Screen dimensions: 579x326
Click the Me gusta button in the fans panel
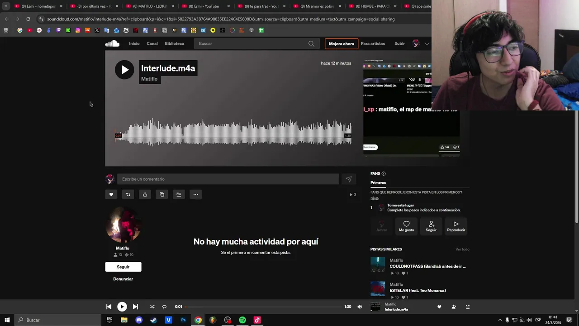point(406,226)
